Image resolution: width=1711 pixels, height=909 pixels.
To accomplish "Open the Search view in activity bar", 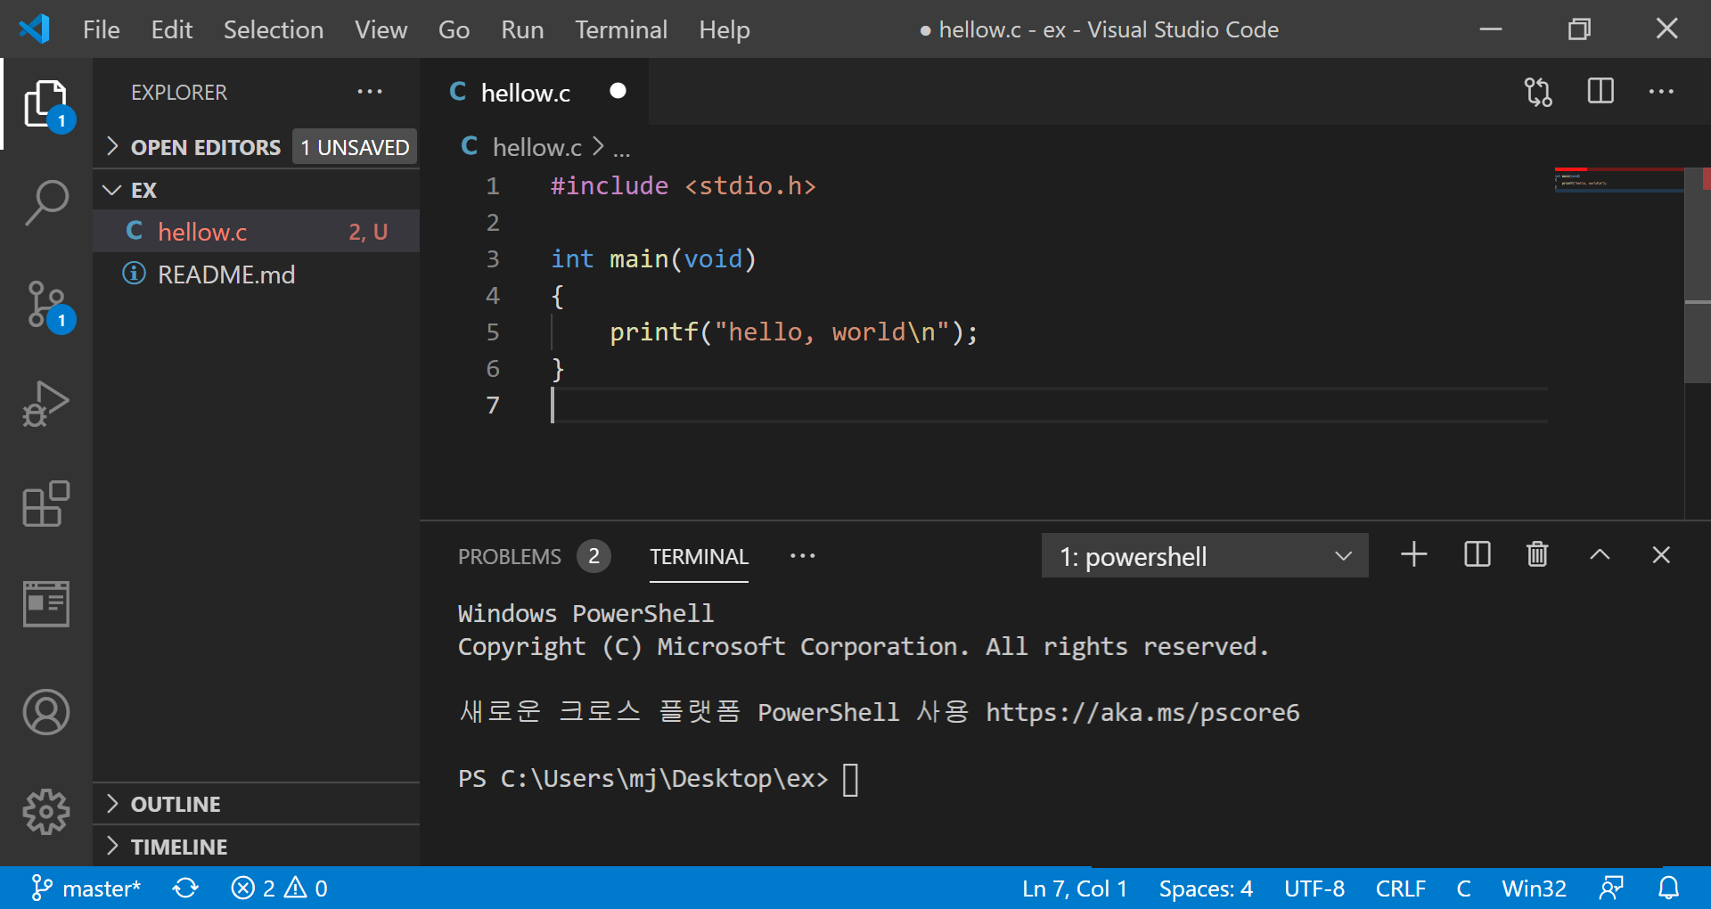I will pyautogui.click(x=46, y=204).
